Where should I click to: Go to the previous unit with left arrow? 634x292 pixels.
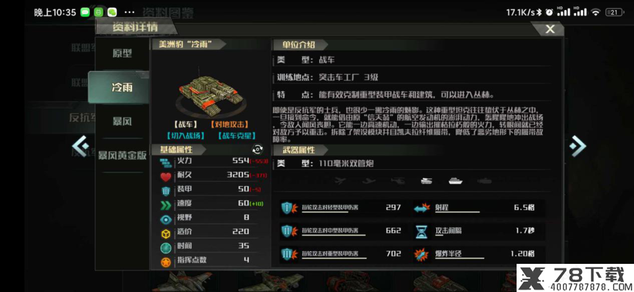(x=80, y=146)
